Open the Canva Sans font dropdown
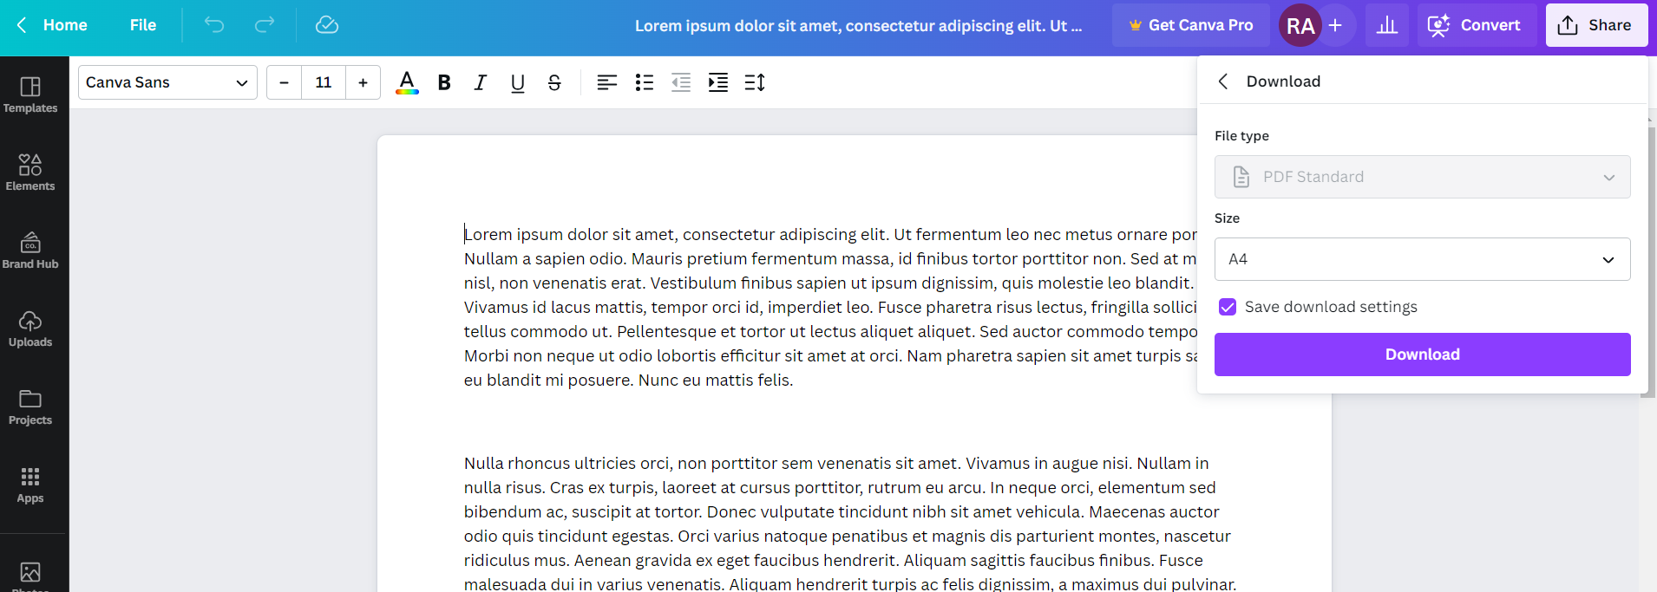The height and width of the screenshot is (592, 1657). 167,82
